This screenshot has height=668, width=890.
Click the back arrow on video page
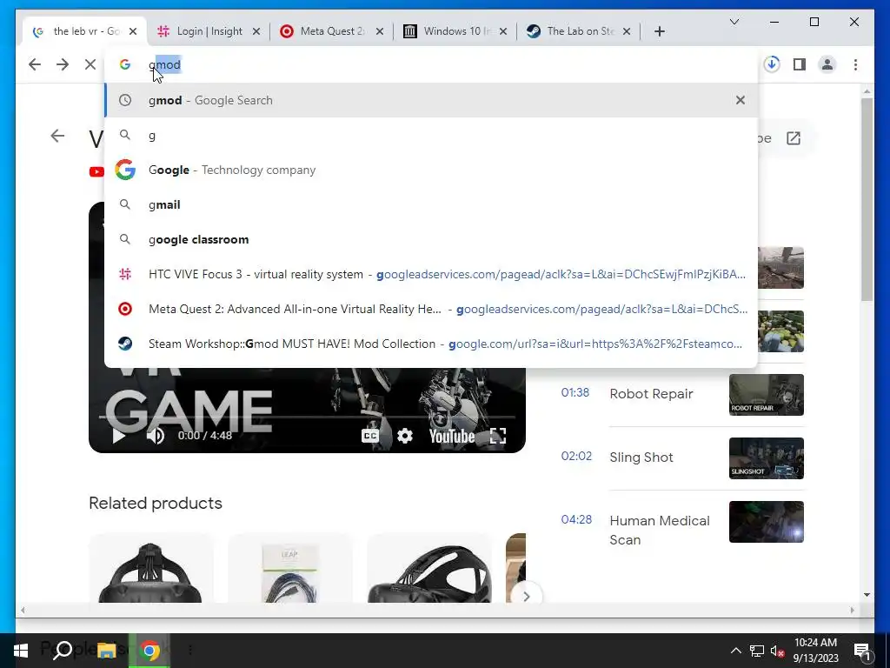(57, 136)
